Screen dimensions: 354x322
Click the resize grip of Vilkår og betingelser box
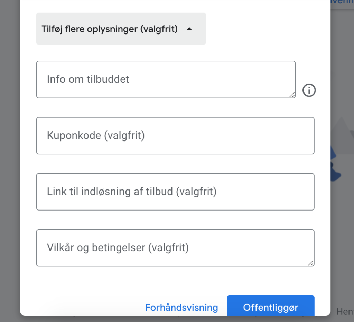coord(311,263)
